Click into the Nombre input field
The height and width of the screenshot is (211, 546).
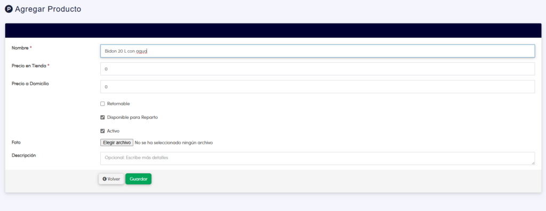coord(317,51)
